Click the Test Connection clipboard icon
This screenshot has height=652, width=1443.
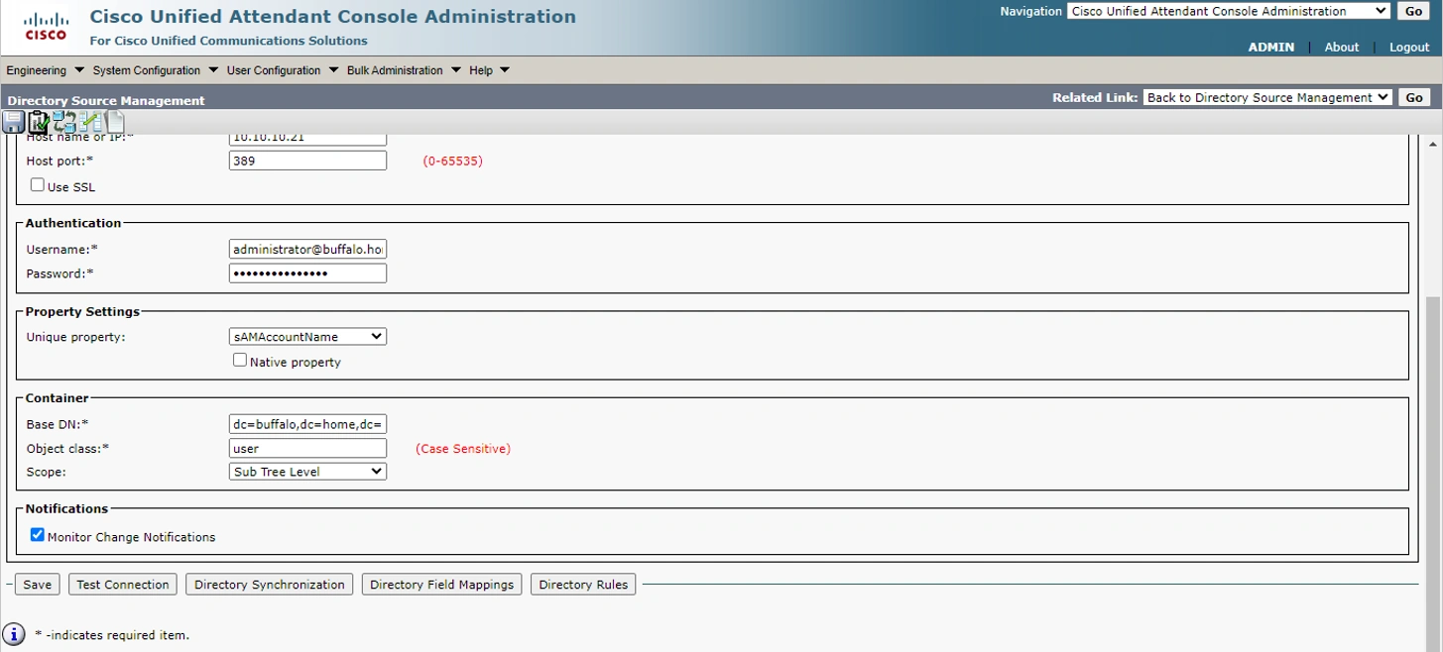click(x=39, y=122)
